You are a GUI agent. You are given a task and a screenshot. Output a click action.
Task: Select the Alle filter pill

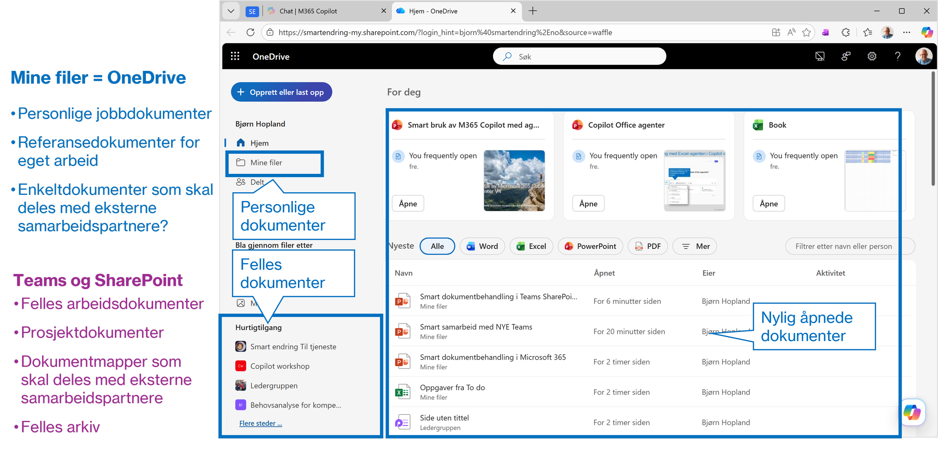click(437, 246)
